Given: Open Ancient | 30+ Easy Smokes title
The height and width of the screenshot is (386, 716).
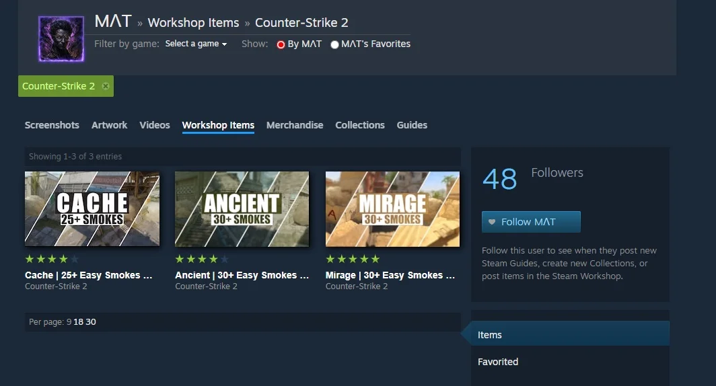Looking at the screenshot, I should [x=242, y=275].
